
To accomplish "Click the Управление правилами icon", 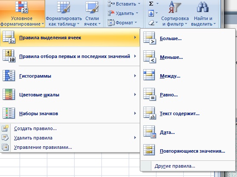I will [5, 147].
